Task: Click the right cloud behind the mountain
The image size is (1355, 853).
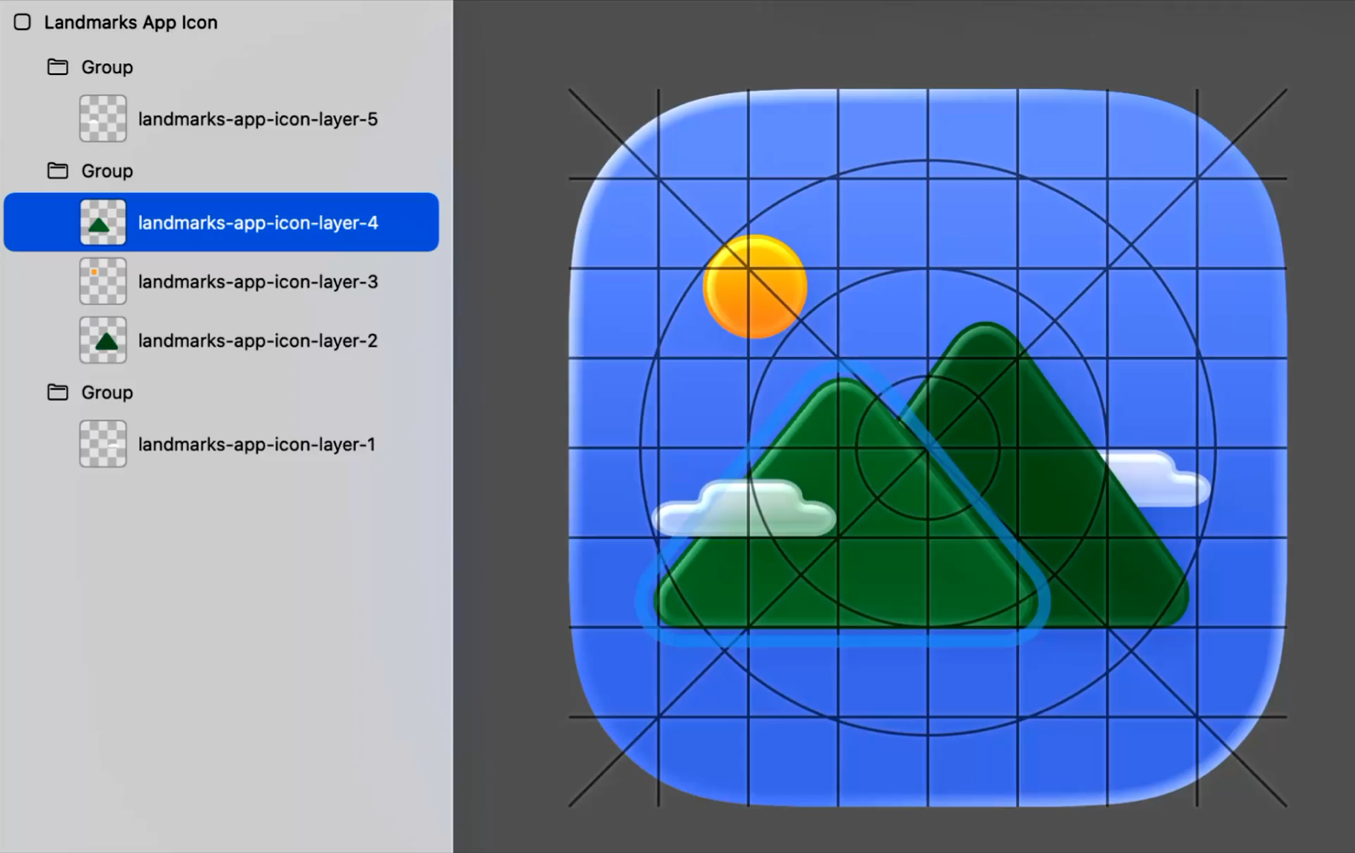Action: (1158, 479)
